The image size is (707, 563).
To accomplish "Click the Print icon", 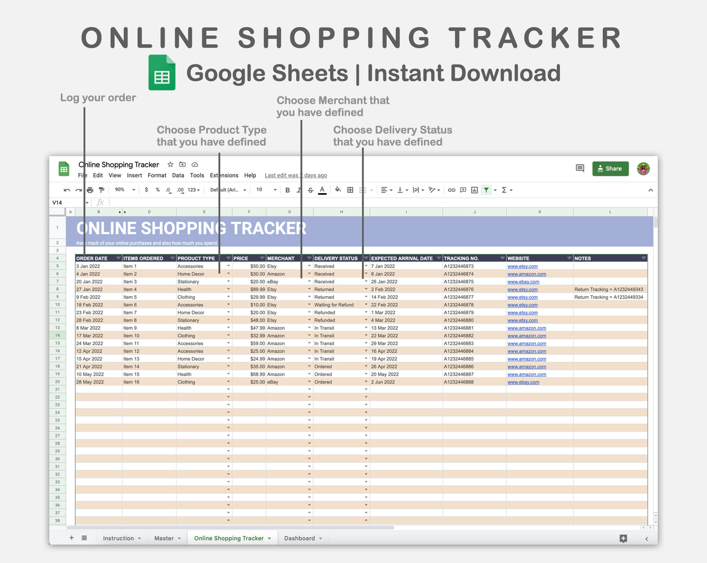I will pos(90,190).
